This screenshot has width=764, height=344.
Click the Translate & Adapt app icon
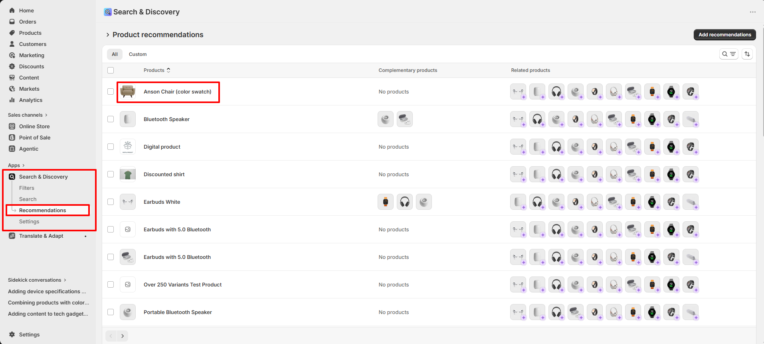coord(12,236)
